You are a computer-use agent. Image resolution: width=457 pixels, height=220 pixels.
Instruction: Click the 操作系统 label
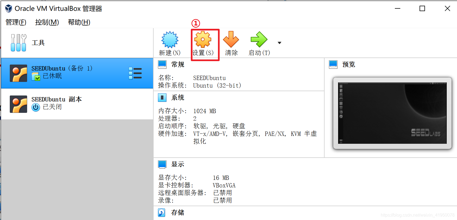tap(172, 85)
